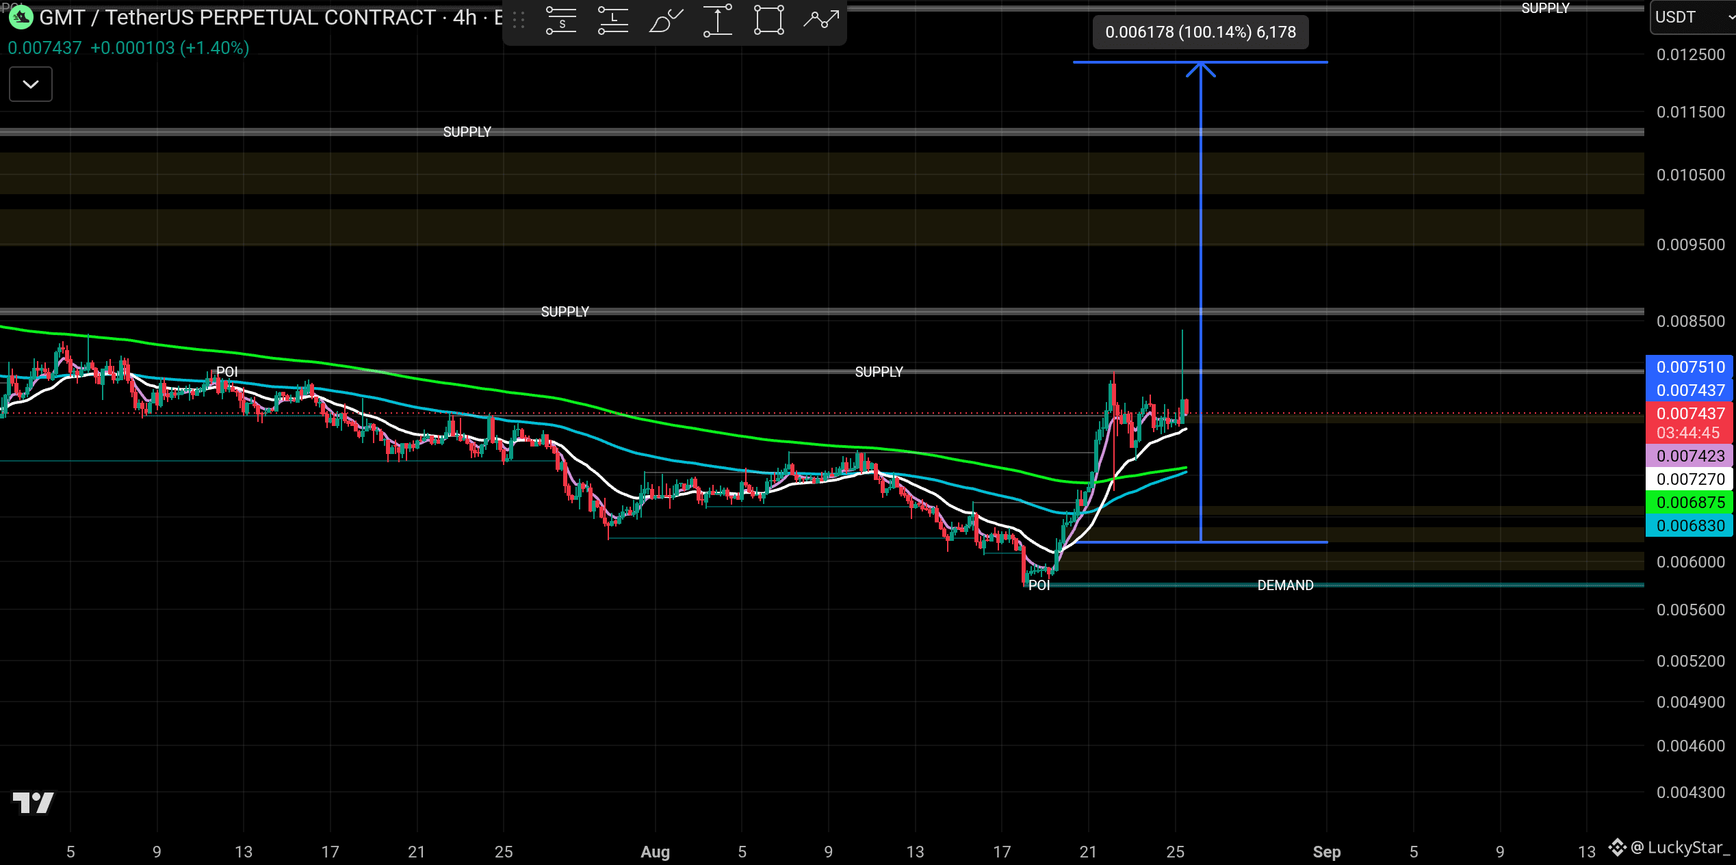Click the blue 0.007510 price tag

click(1690, 367)
